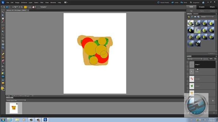Click the foreground color swatch in toolbox
This screenshot has height=122, width=218.
[x=2, y=88]
